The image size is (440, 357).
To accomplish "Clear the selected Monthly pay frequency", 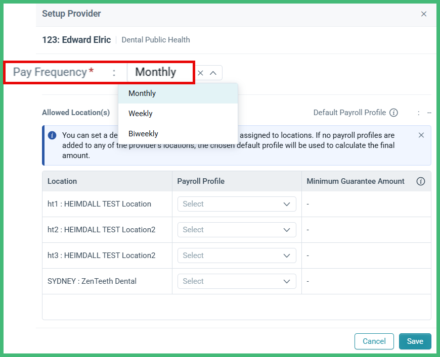I will (201, 72).
